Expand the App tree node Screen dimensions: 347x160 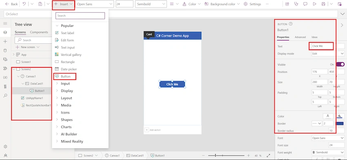[x=13, y=55]
